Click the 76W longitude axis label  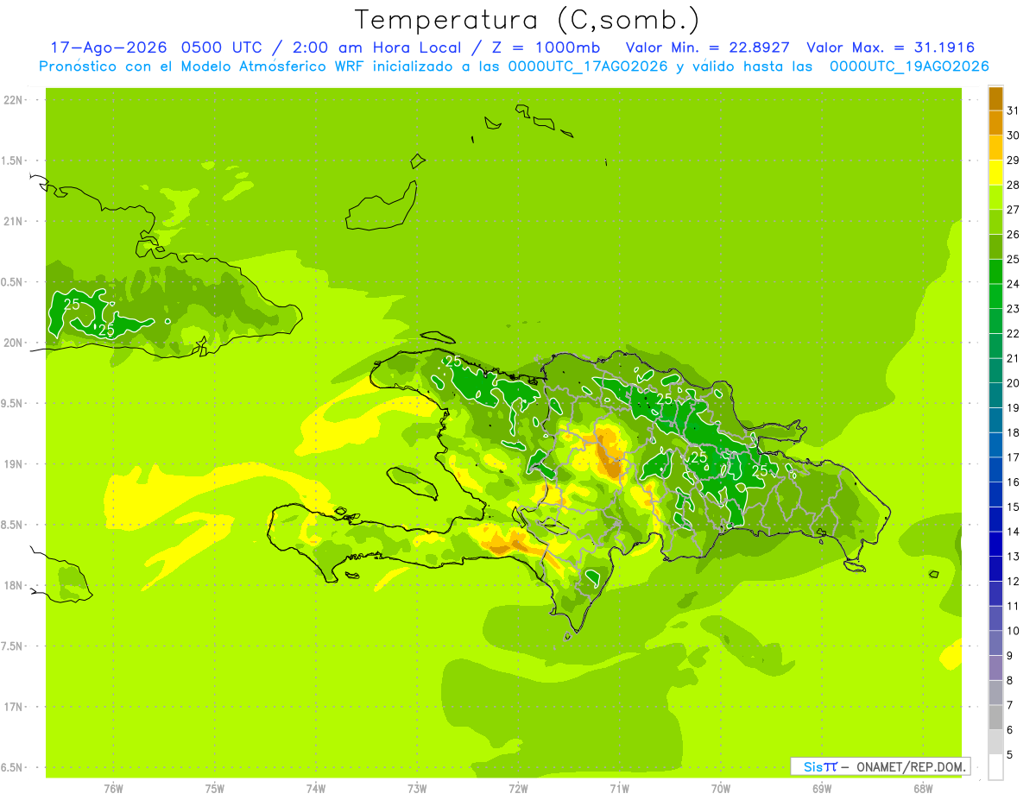(113, 788)
